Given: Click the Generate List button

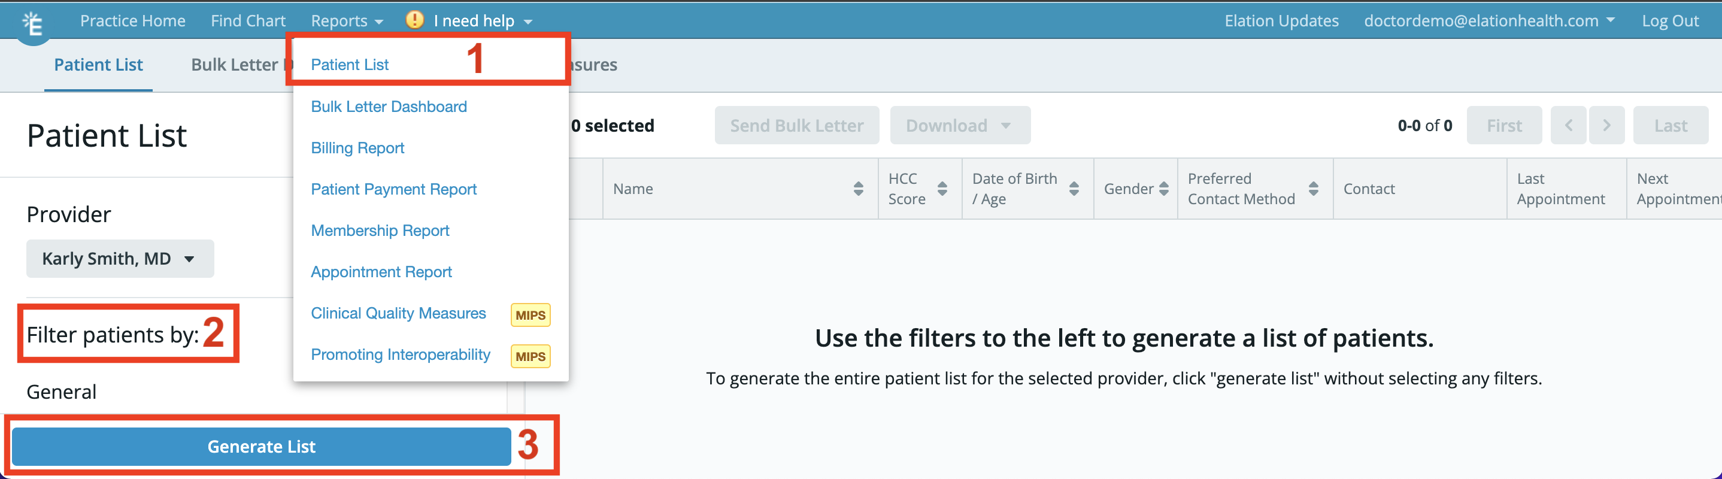Looking at the screenshot, I should [x=262, y=446].
